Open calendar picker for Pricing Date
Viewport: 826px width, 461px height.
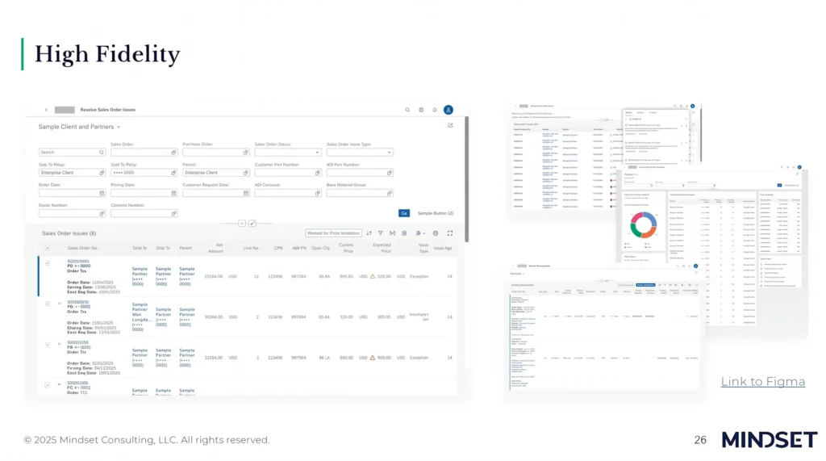173,193
